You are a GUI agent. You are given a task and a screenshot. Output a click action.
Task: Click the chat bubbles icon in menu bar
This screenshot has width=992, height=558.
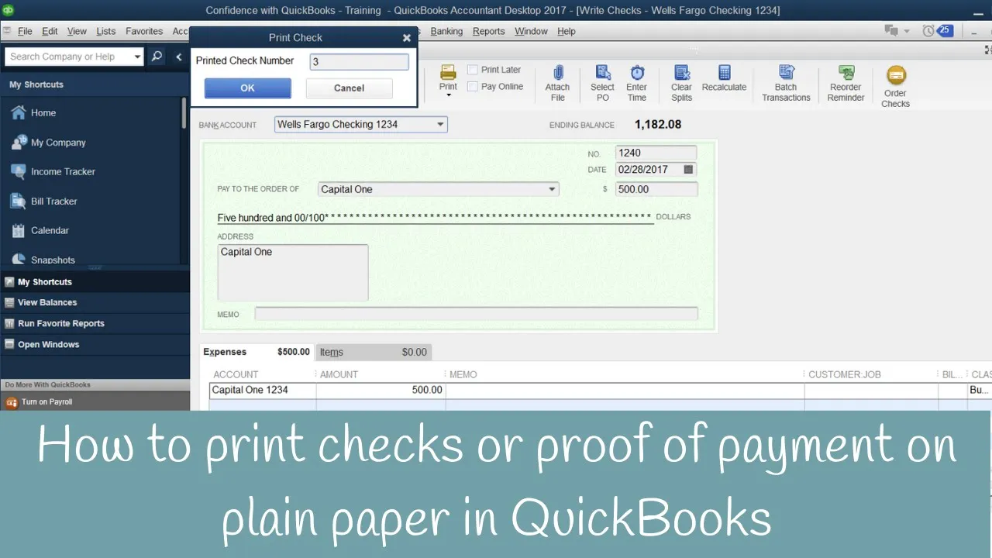click(891, 31)
